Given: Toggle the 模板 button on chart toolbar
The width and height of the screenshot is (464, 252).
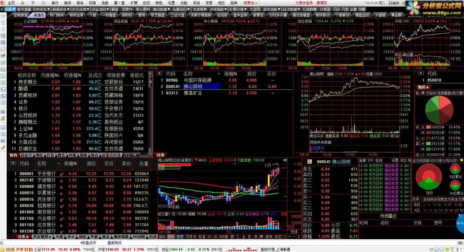Looking at the screenshot, I should click(x=171, y=237).
